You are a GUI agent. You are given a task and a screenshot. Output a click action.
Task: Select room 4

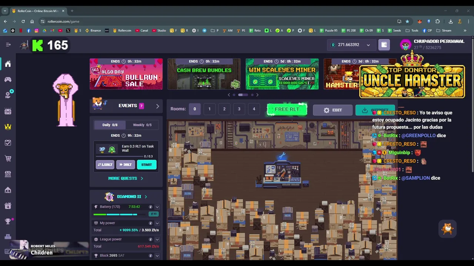tap(254, 109)
